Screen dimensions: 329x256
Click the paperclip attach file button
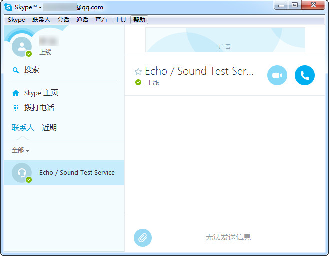[x=143, y=238]
